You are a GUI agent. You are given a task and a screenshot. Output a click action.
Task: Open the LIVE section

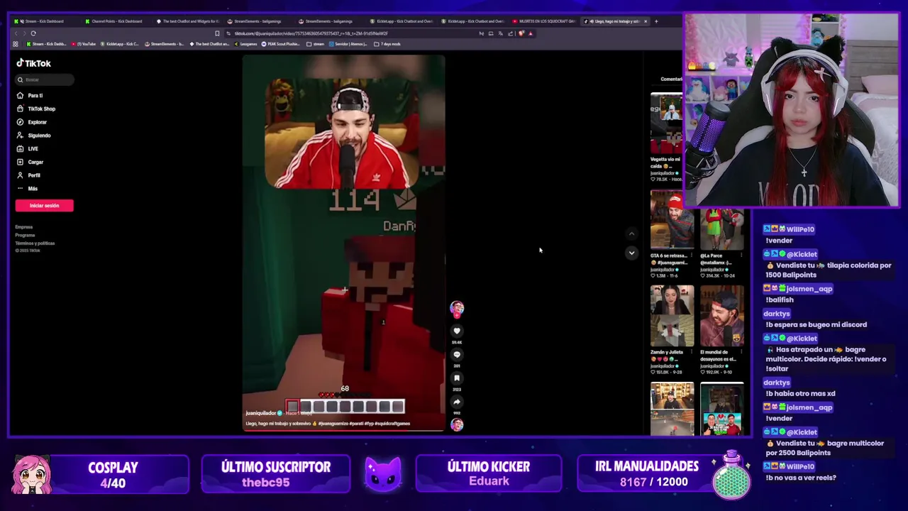tap(28, 148)
